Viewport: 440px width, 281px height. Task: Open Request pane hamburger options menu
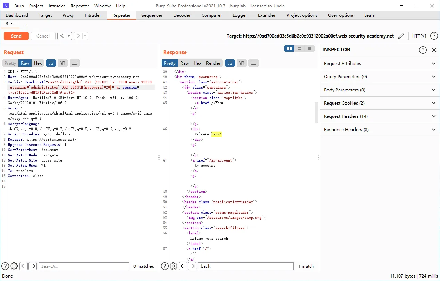[x=75, y=63]
